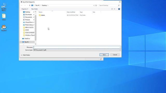Select iCloud Drive in navigation pane
166x93 pixels.
29,22
